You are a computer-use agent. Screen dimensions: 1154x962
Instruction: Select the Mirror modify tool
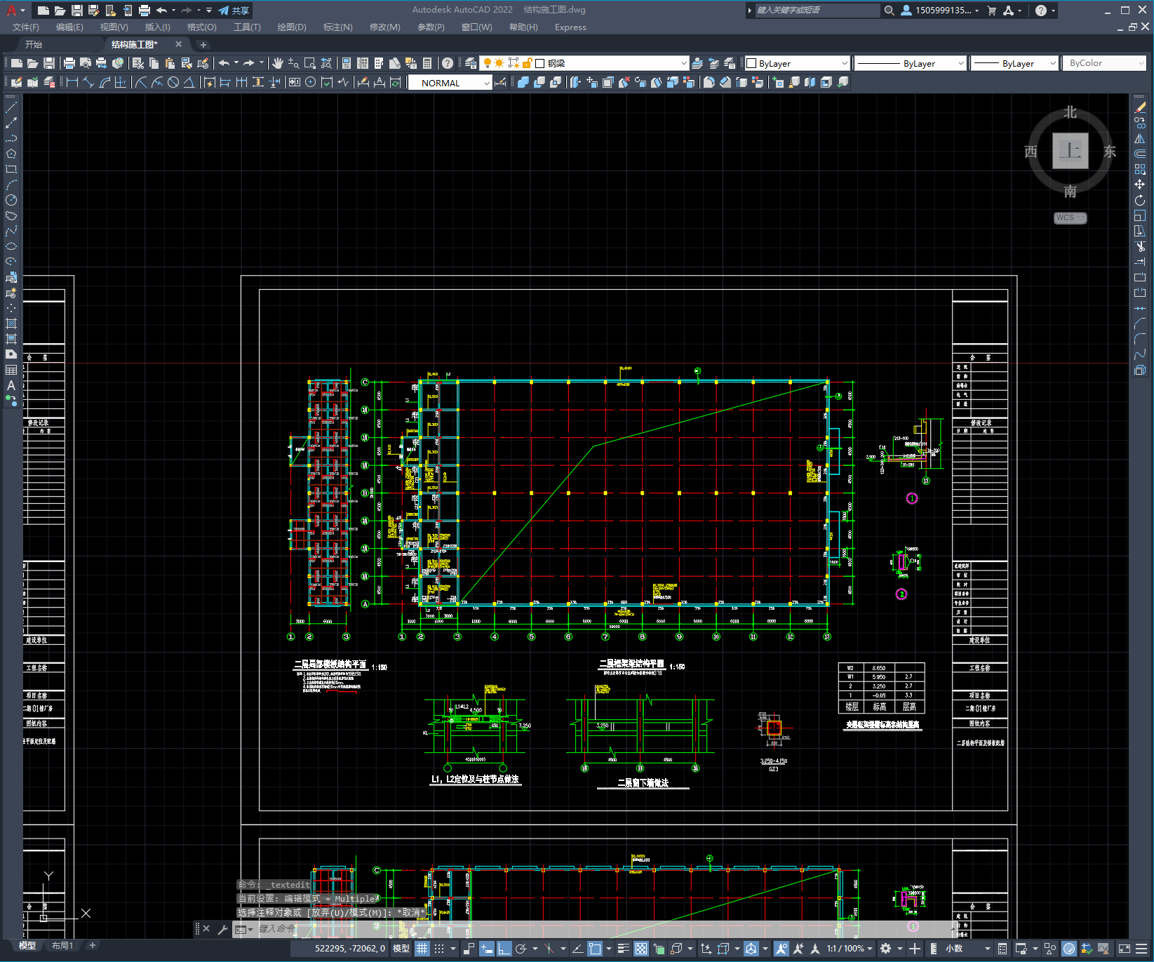point(1140,138)
